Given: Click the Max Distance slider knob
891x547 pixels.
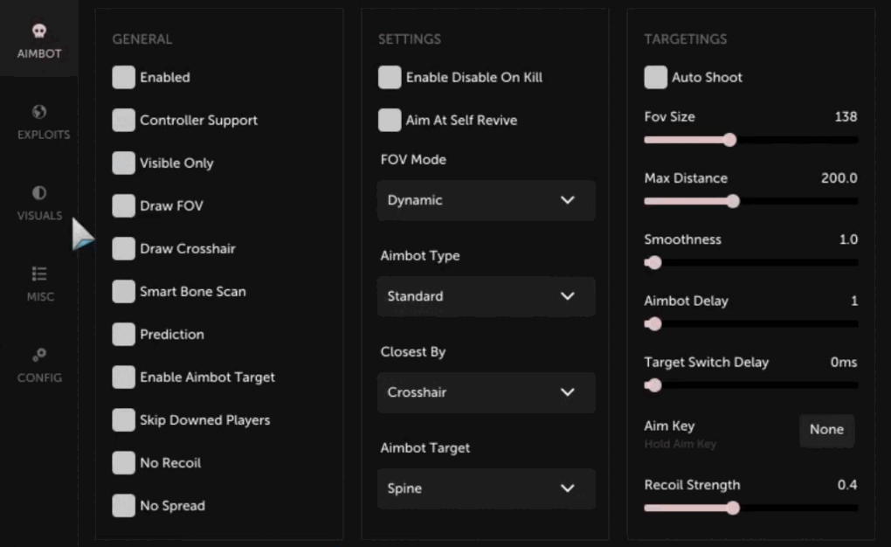Looking at the screenshot, I should pyautogui.click(x=733, y=201).
